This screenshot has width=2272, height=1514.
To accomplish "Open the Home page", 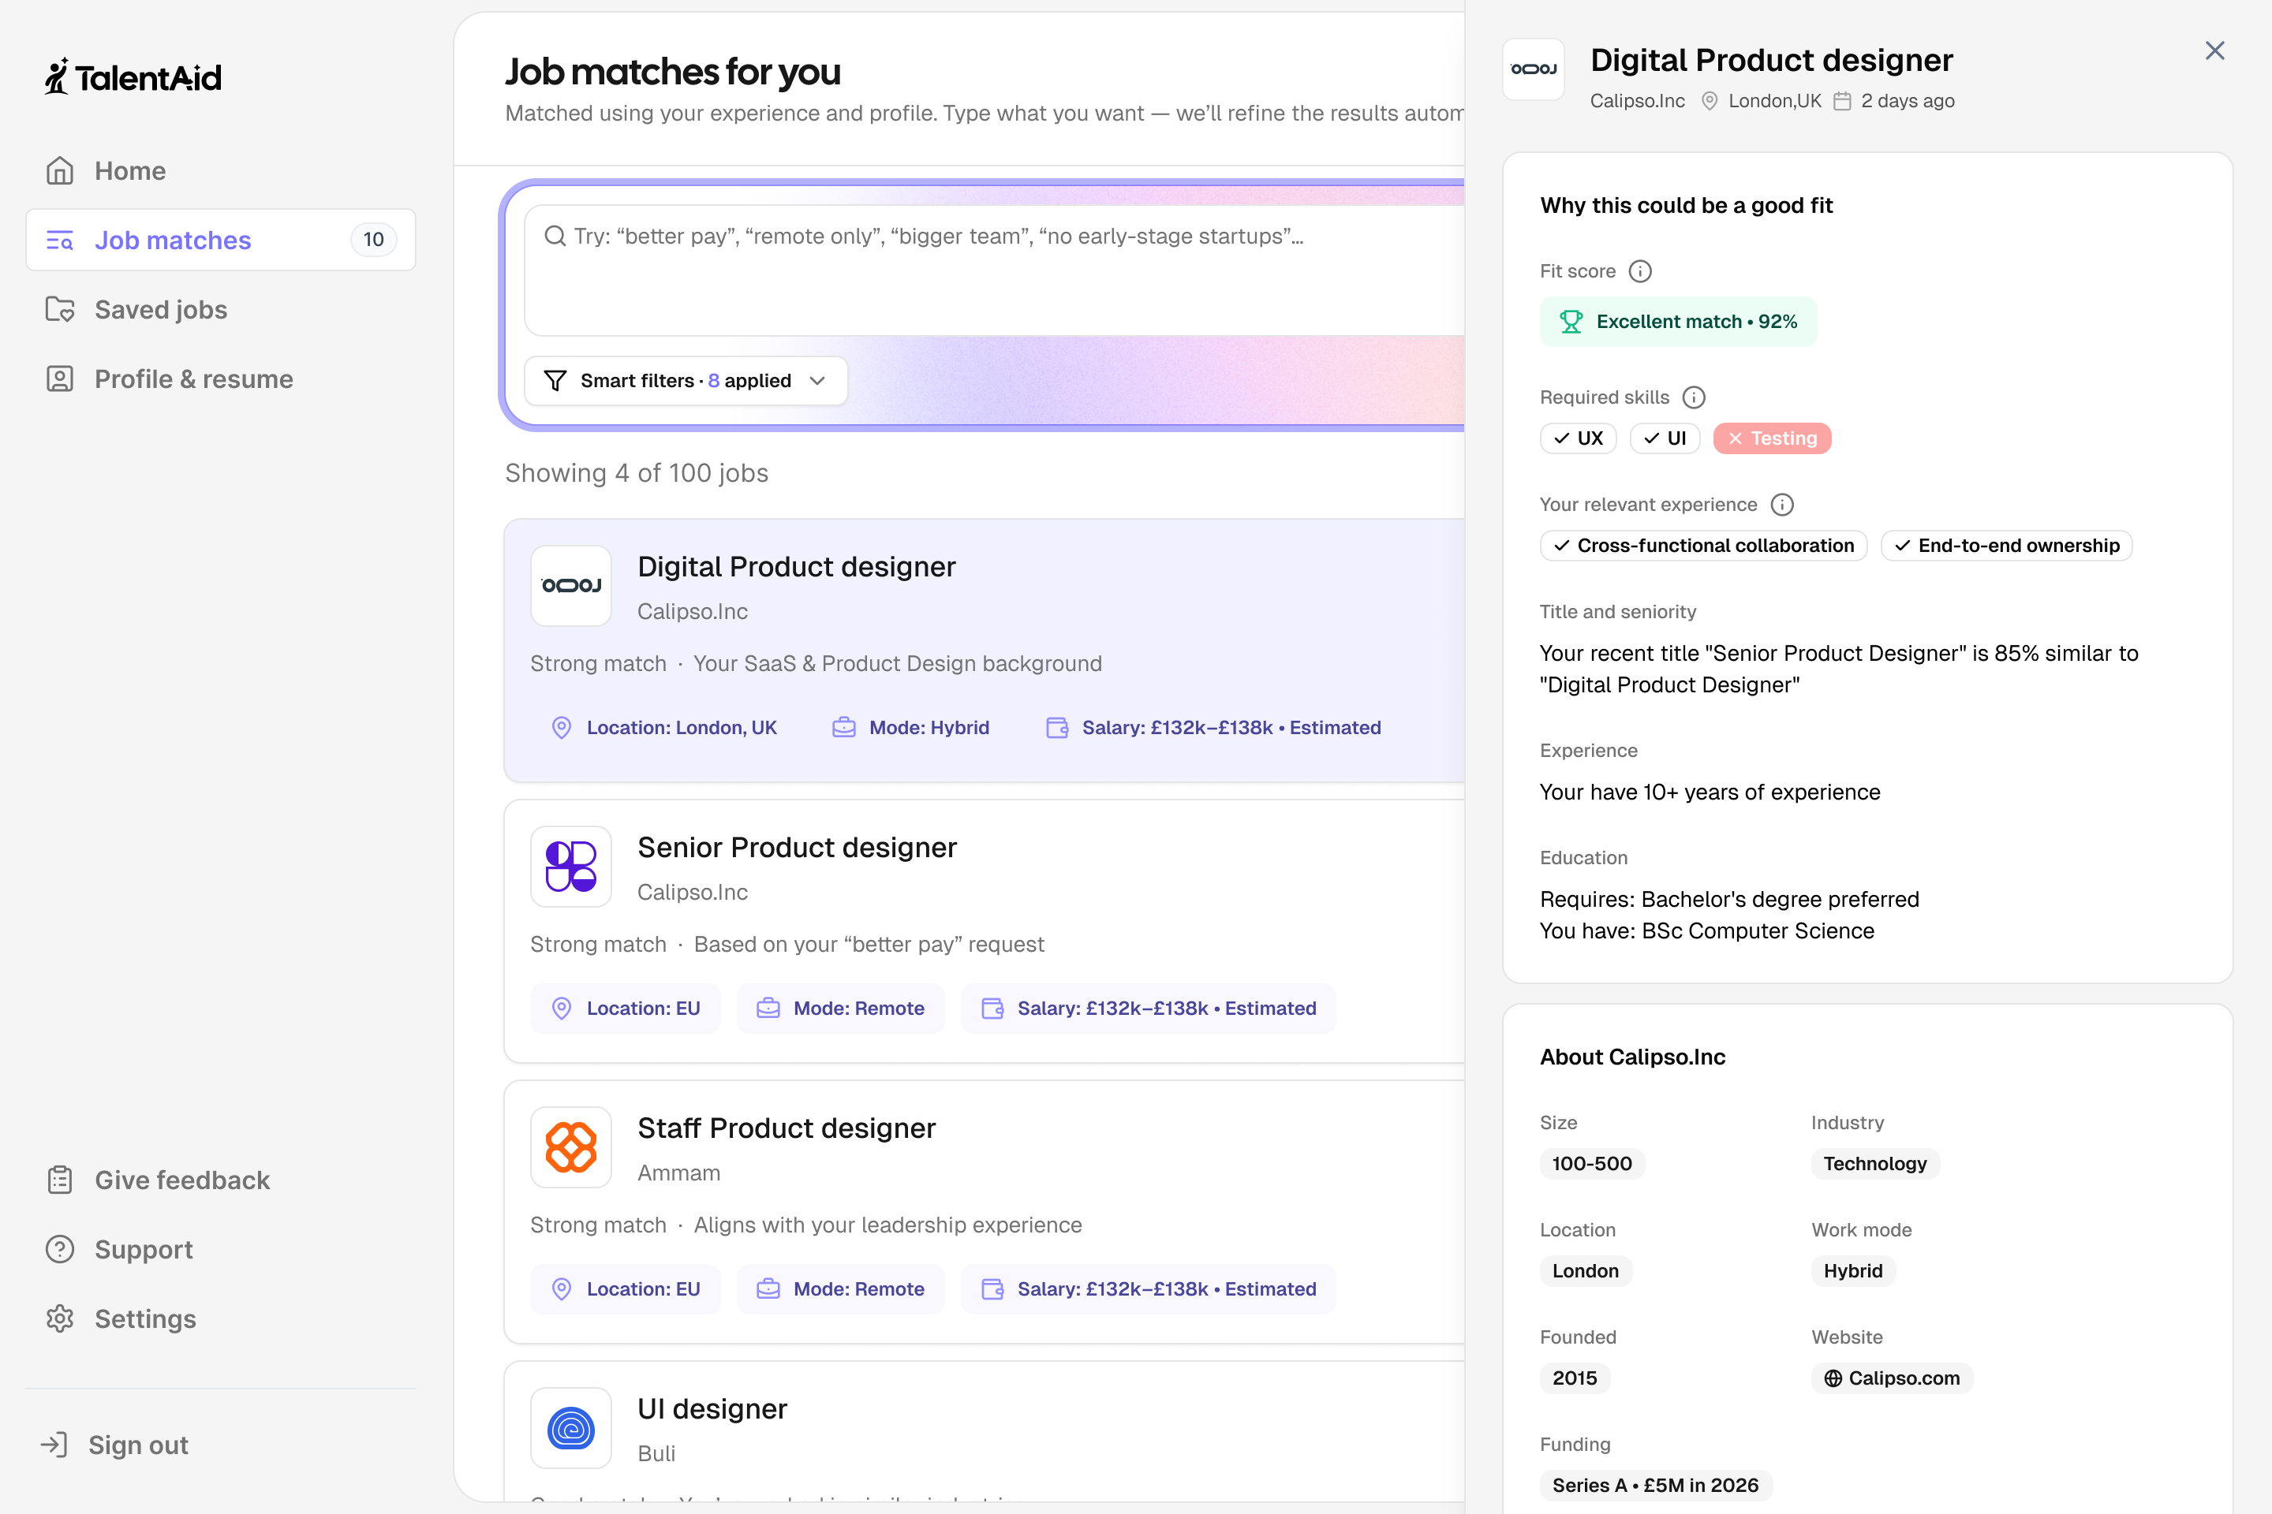I will point(129,171).
